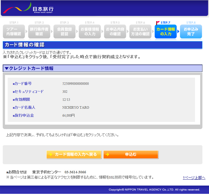The width and height of the screenshot is (209, 196).
Task: Go to Step 4 お客様情報の入力
Action: pos(90,32)
